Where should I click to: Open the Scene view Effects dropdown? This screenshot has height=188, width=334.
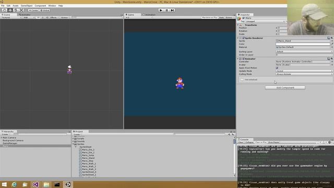coord(54,17)
